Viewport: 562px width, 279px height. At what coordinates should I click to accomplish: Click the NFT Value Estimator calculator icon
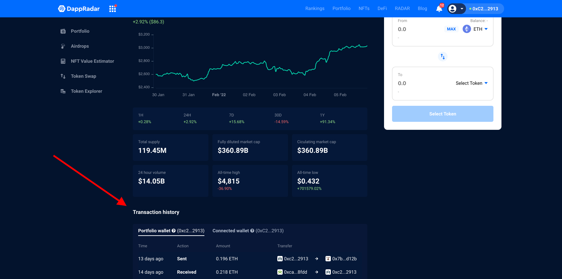click(x=63, y=61)
